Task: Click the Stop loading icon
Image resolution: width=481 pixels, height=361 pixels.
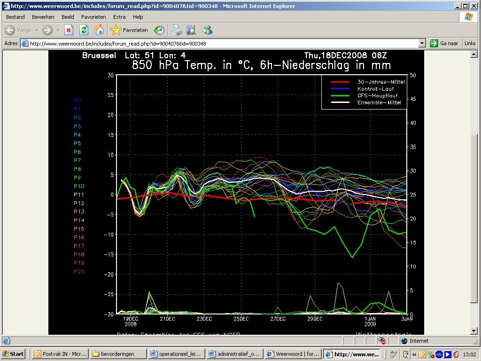Action: pos(69,30)
